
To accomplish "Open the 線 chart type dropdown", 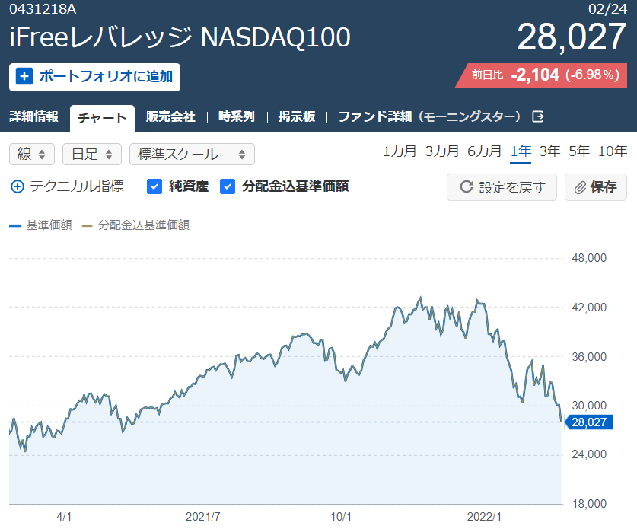I will [32, 155].
